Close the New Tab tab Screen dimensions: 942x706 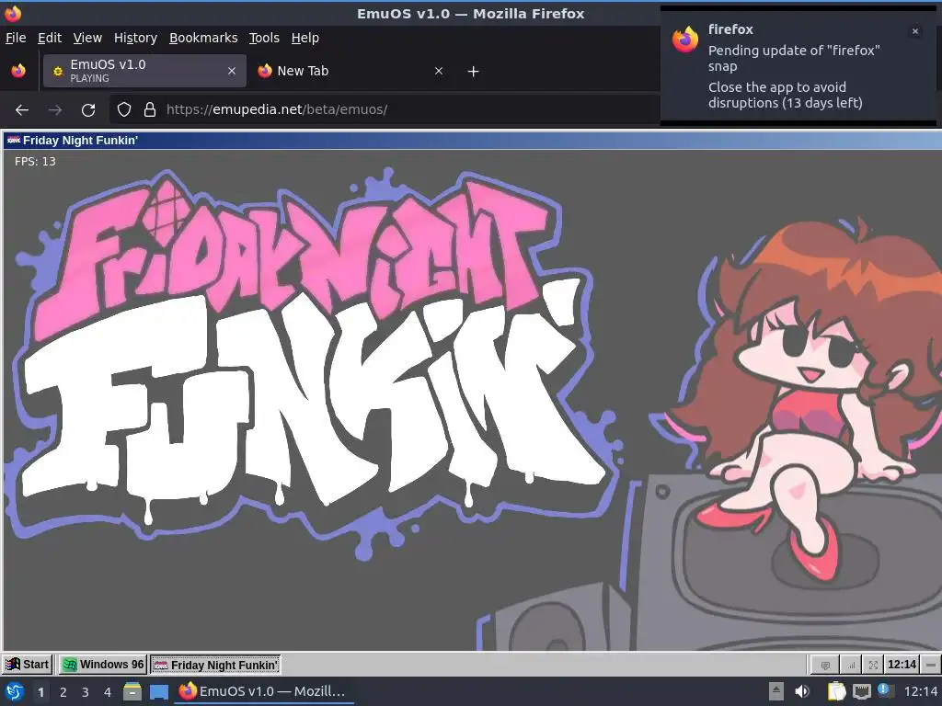click(x=439, y=71)
